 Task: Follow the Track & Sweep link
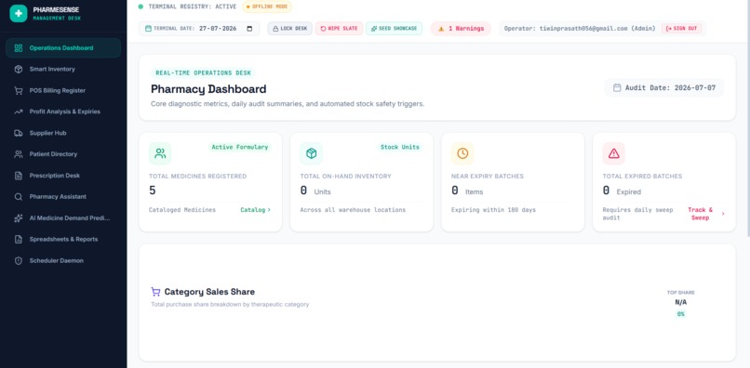[x=701, y=214]
